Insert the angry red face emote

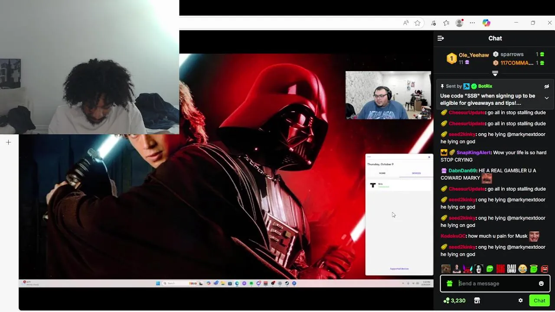click(545, 269)
